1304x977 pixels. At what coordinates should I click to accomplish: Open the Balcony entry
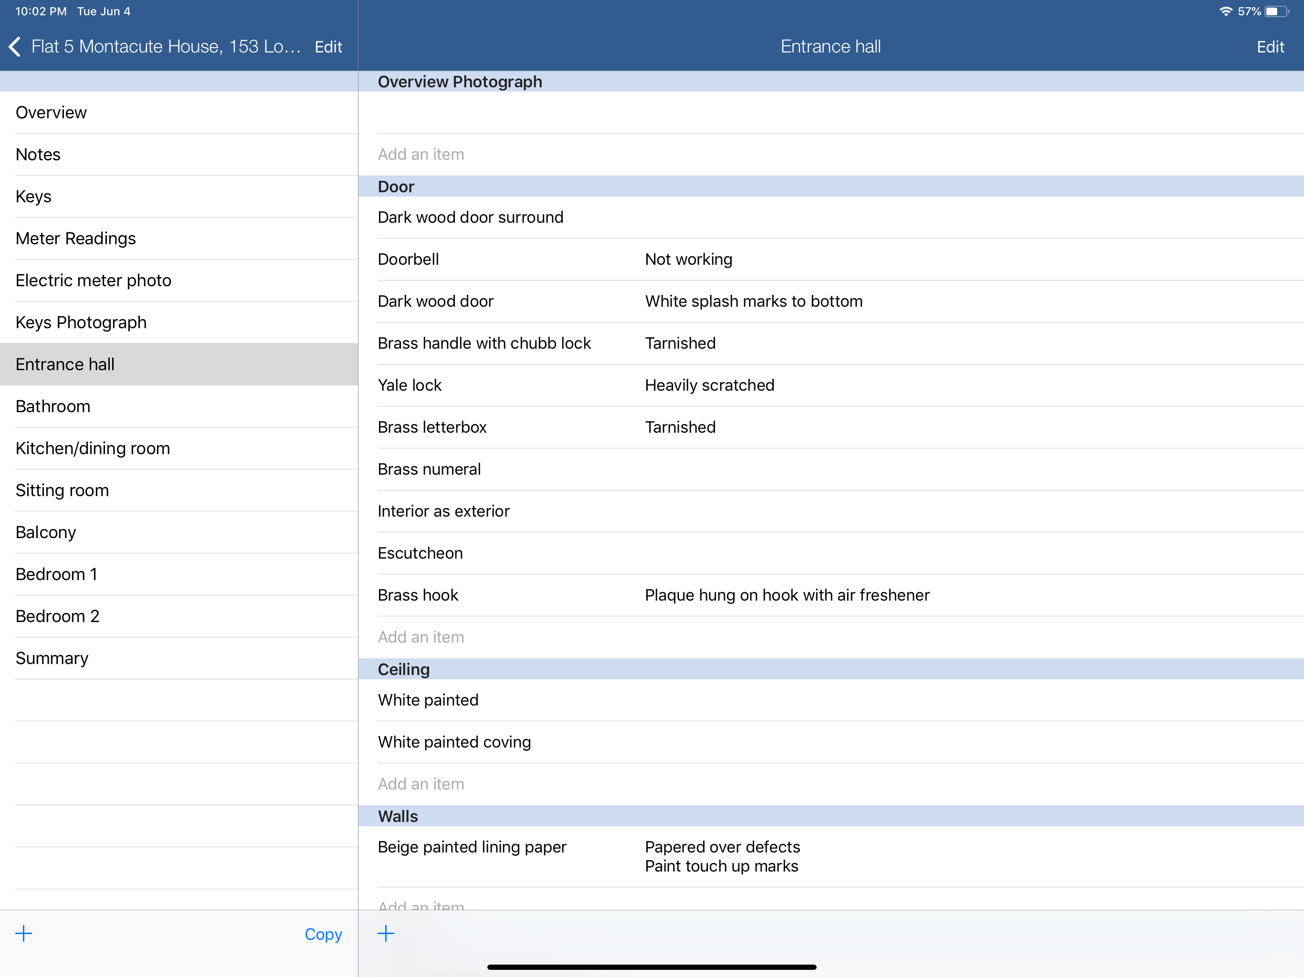(x=179, y=532)
